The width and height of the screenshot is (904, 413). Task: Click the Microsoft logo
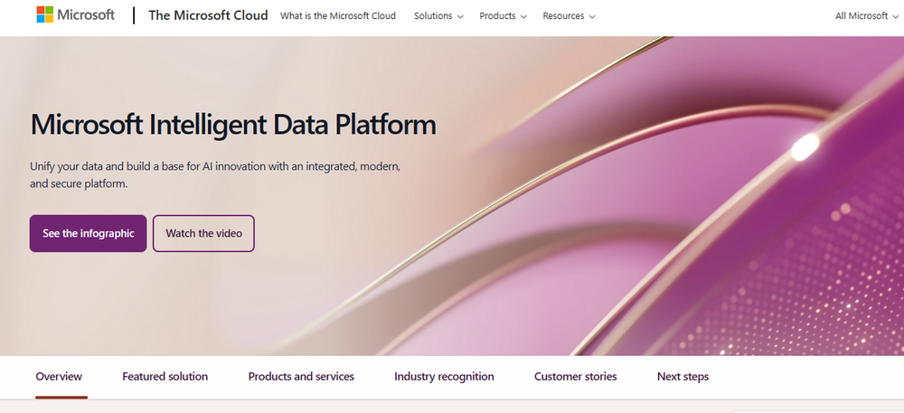[x=76, y=15]
